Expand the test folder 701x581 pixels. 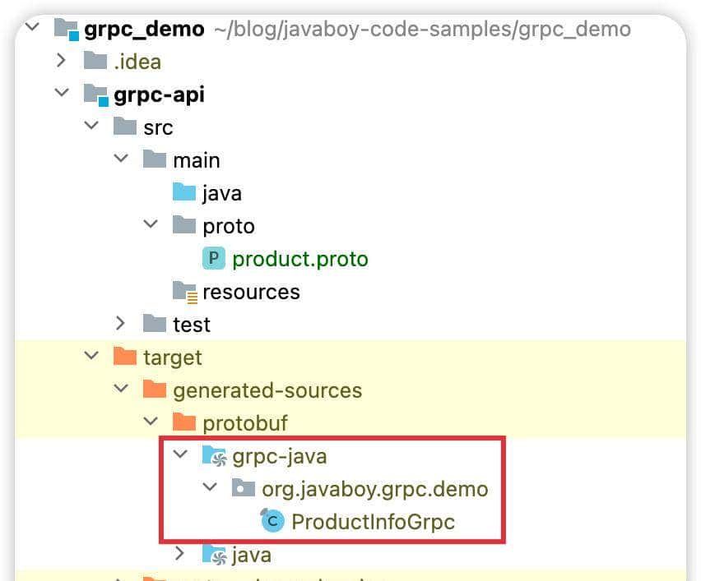[x=120, y=325]
